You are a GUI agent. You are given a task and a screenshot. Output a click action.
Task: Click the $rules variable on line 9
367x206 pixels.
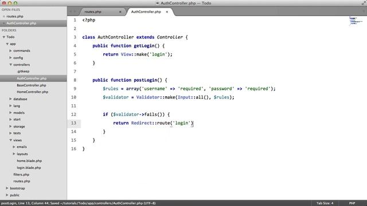click(111, 89)
